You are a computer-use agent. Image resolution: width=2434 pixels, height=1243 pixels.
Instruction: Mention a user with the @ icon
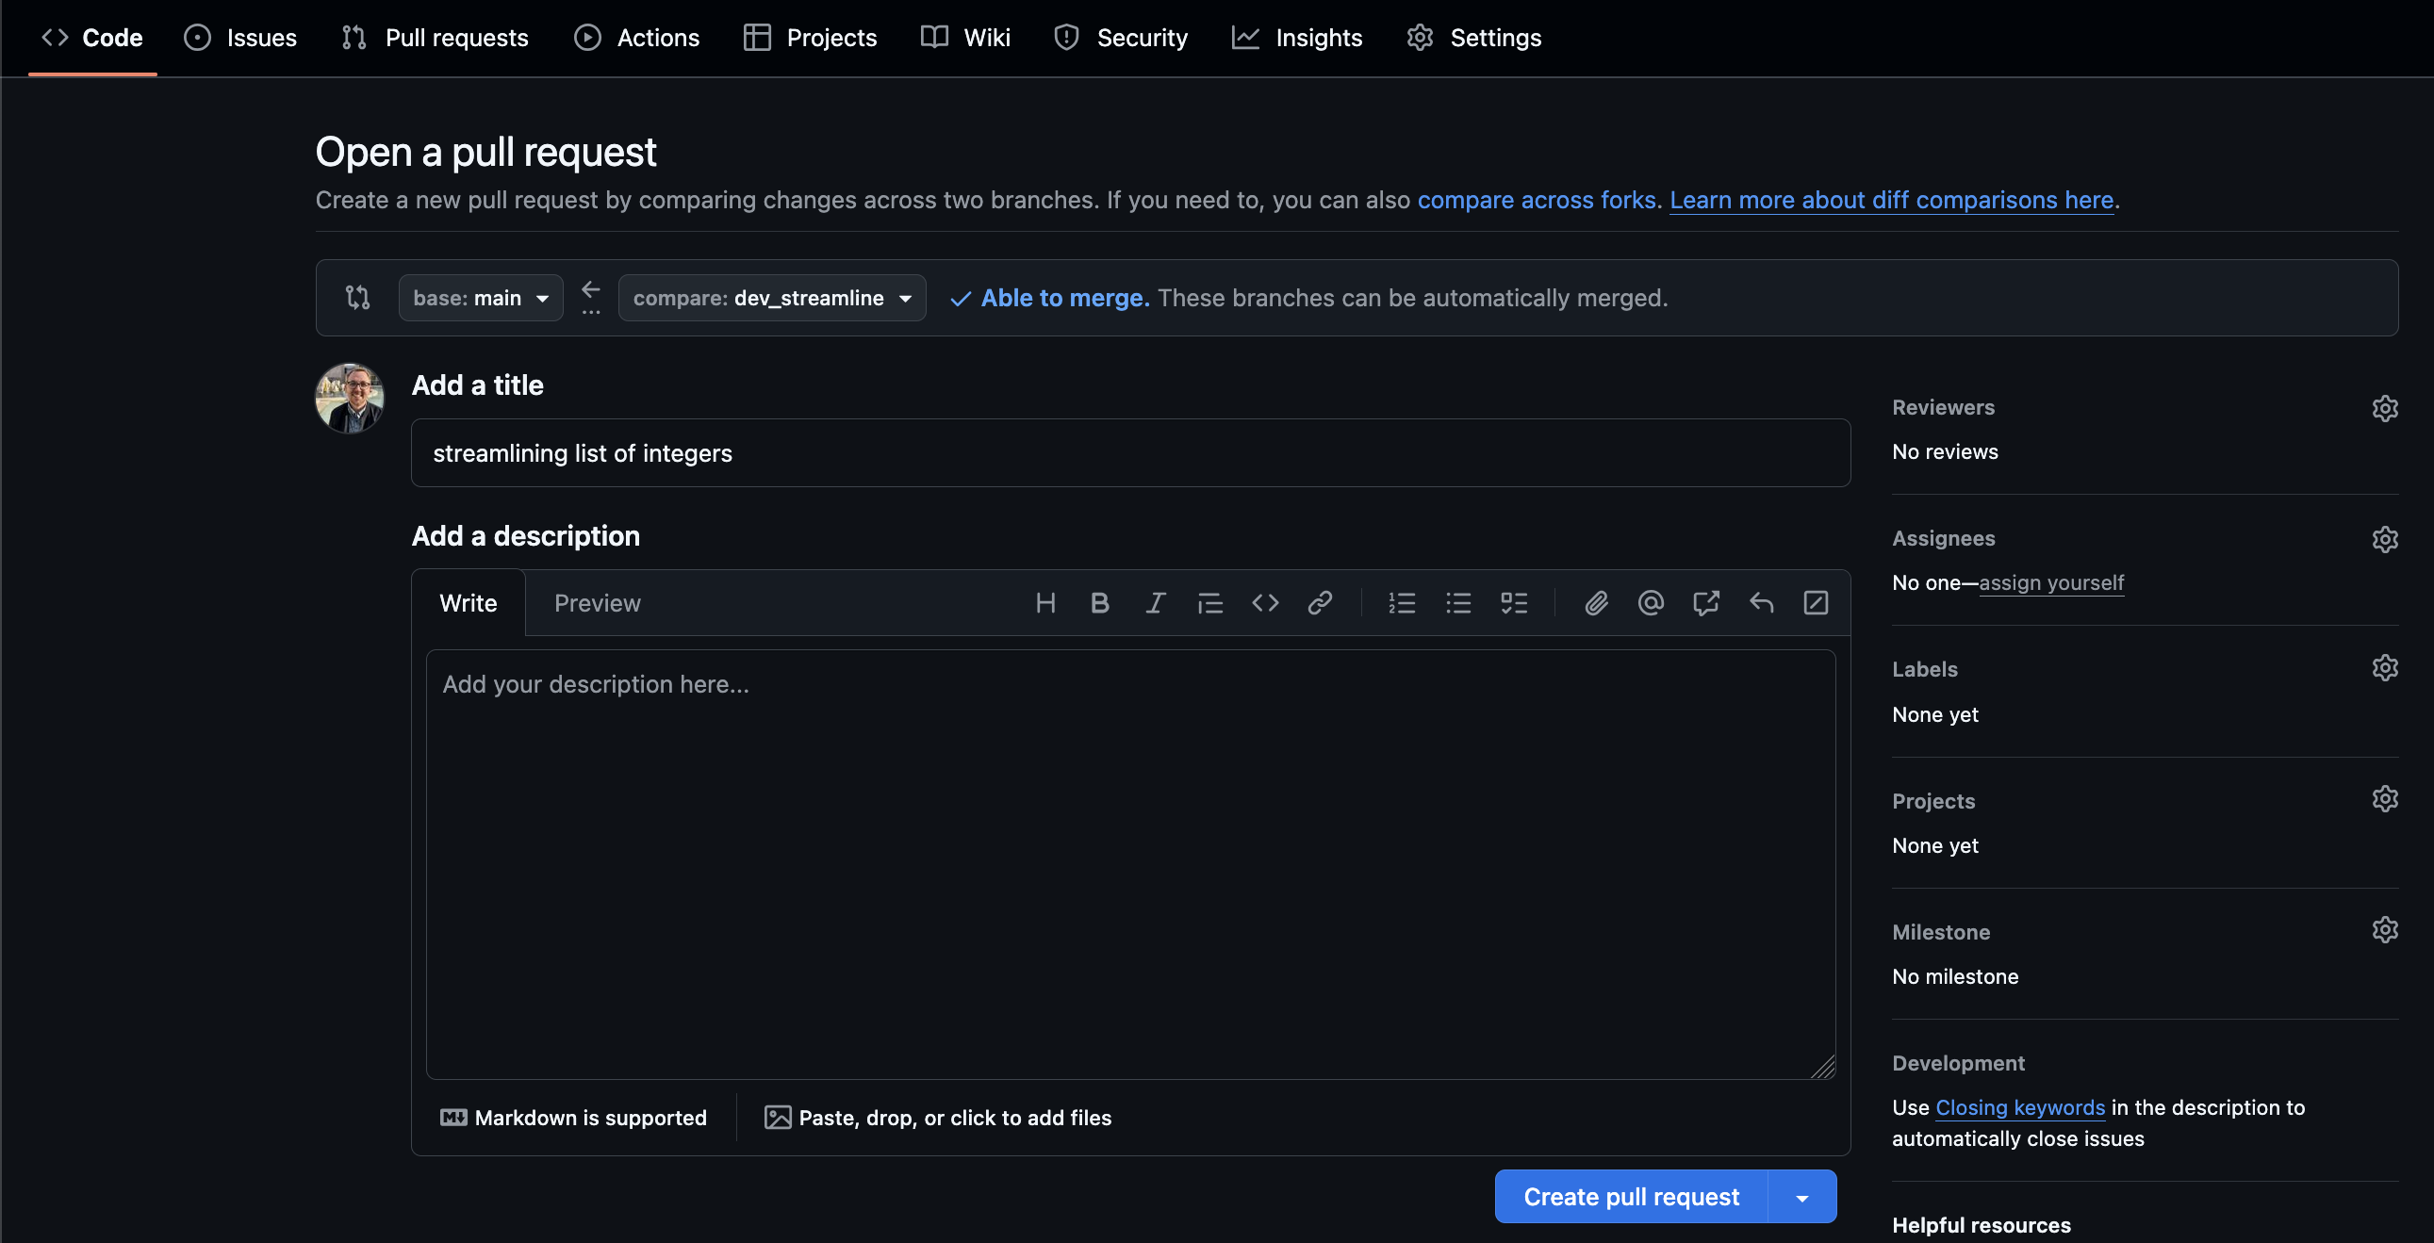pos(1651,602)
